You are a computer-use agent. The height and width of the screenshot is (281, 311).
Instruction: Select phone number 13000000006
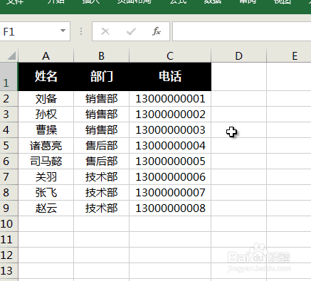pos(170,177)
